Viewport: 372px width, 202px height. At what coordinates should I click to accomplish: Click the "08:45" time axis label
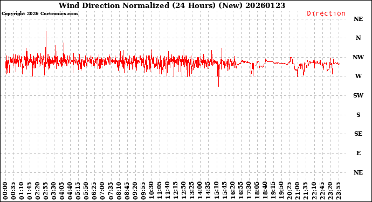point(127,191)
